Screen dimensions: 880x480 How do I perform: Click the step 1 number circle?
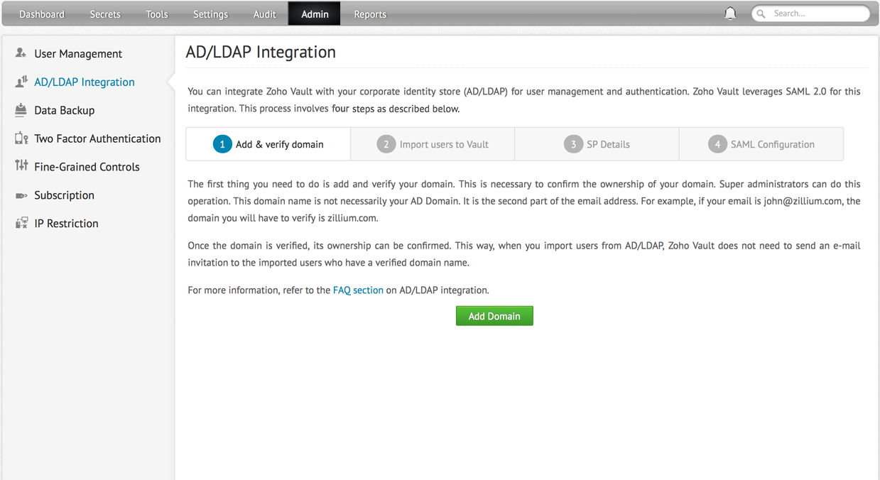point(222,144)
